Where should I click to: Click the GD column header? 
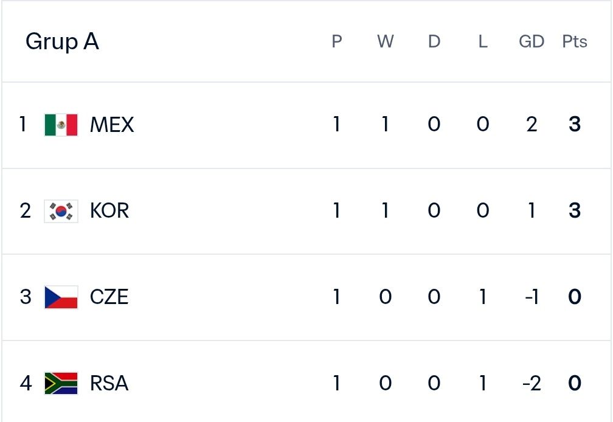click(x=532, y=41)
